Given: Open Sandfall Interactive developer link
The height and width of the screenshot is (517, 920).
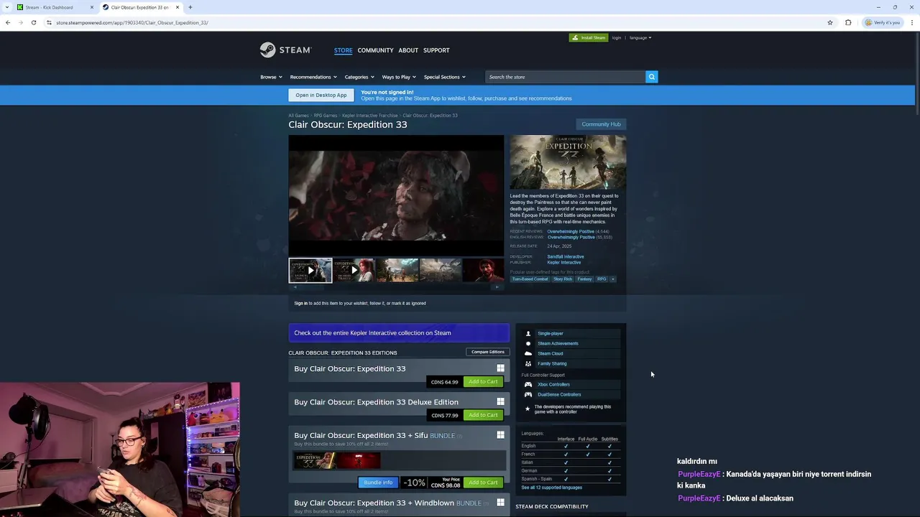Looking at the screenshot, I should click(x=566, y=256).
